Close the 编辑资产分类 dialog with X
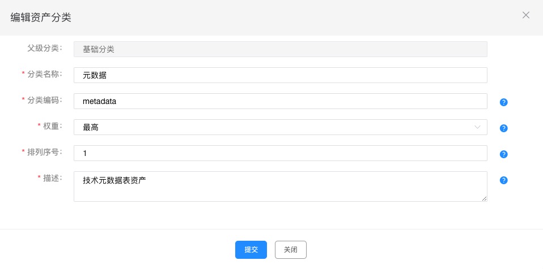Image resolution: width=543 pixels, height=269 pixels. pyautogui.click(x=525, y=15)
